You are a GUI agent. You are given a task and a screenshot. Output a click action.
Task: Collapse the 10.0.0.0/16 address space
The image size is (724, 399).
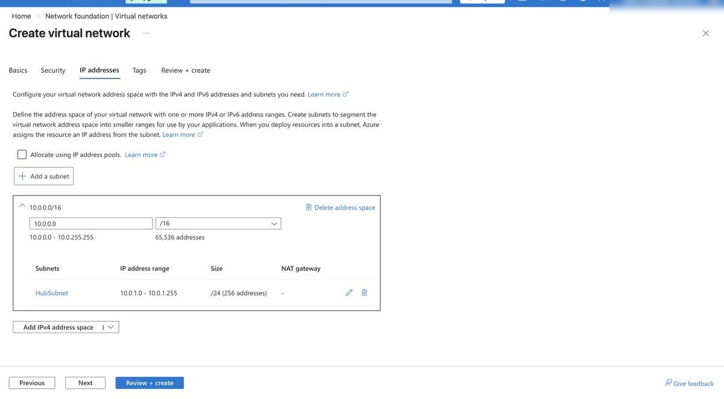point(22,206)
